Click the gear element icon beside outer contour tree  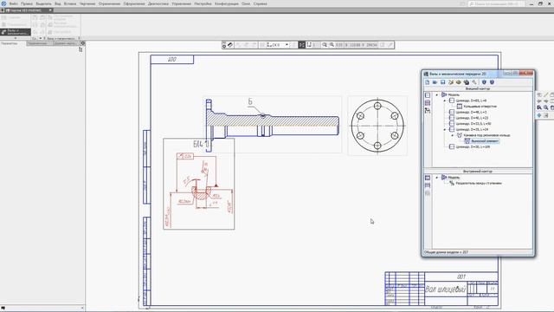(428, 103)
